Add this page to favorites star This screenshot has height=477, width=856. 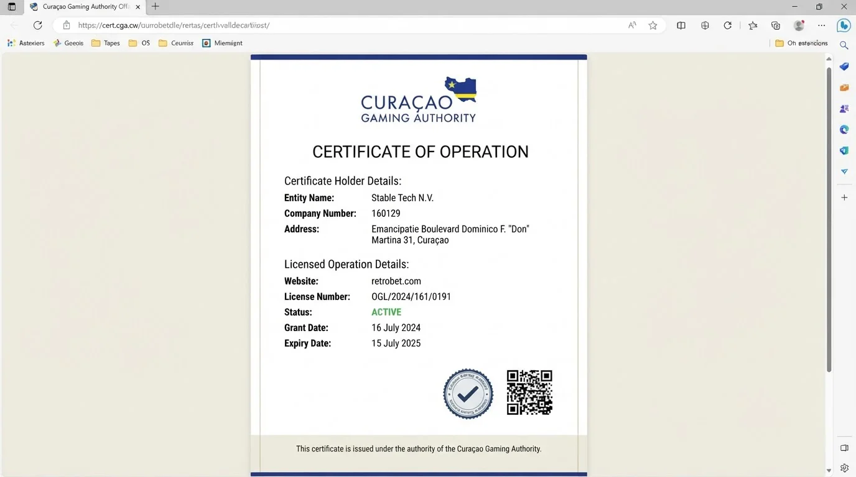(653, 25)
